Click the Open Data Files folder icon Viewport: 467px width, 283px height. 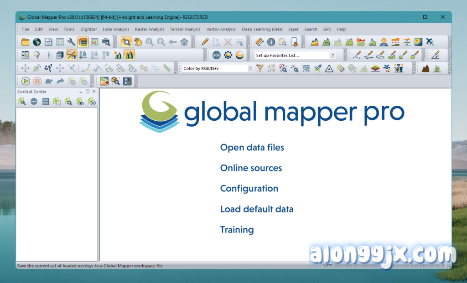coord(25,42)
